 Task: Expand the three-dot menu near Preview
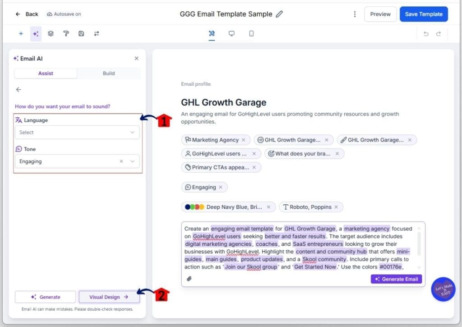[x=355, y=14]
